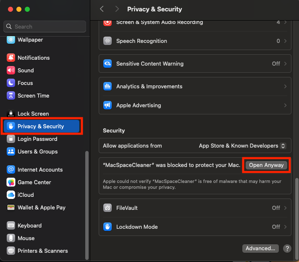This screenshot has width=299, height=262.
Task: Click the Lockdown Mode Off value
Action: pyautogui.click(x=276, y=227)
